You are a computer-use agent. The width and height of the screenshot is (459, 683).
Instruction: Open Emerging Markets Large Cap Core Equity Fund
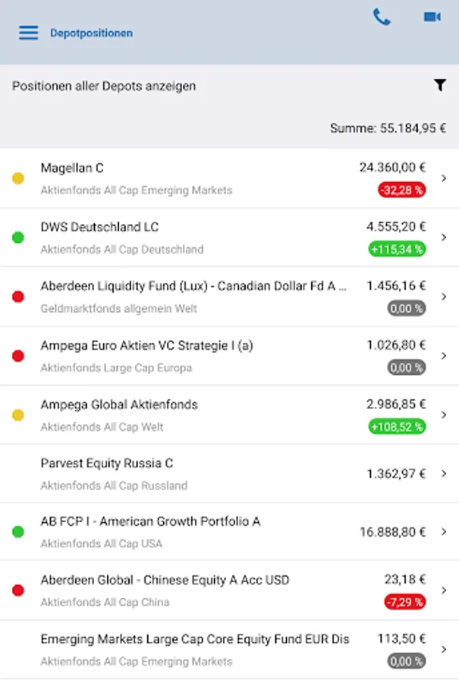(x=195, y=639)
